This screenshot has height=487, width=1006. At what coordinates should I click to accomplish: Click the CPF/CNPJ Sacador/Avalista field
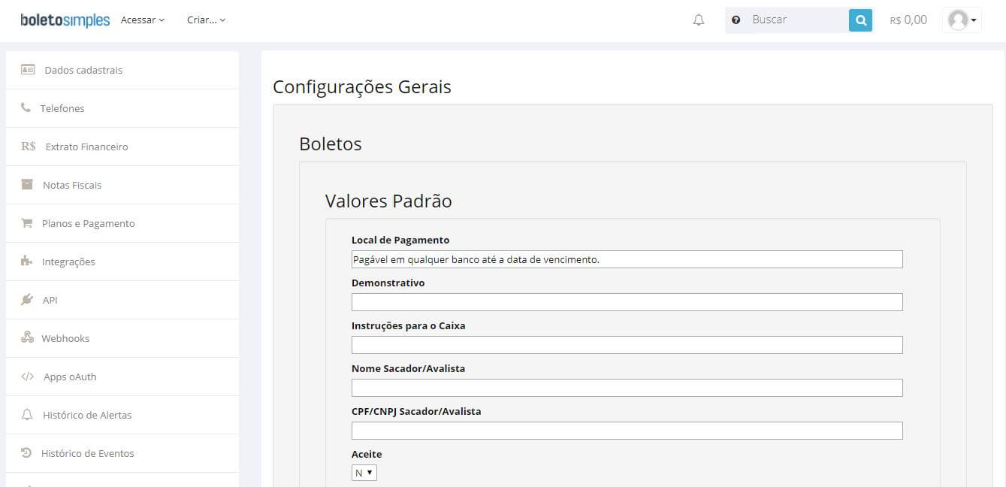tap(627, 431)
